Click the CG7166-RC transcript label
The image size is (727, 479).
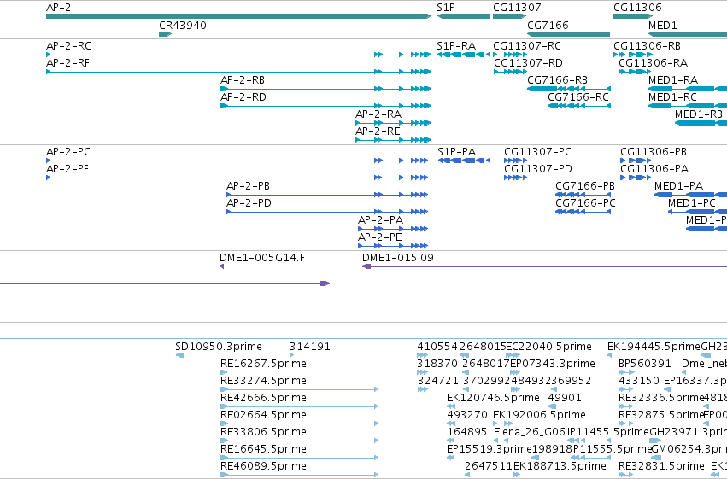click(578, 97)
